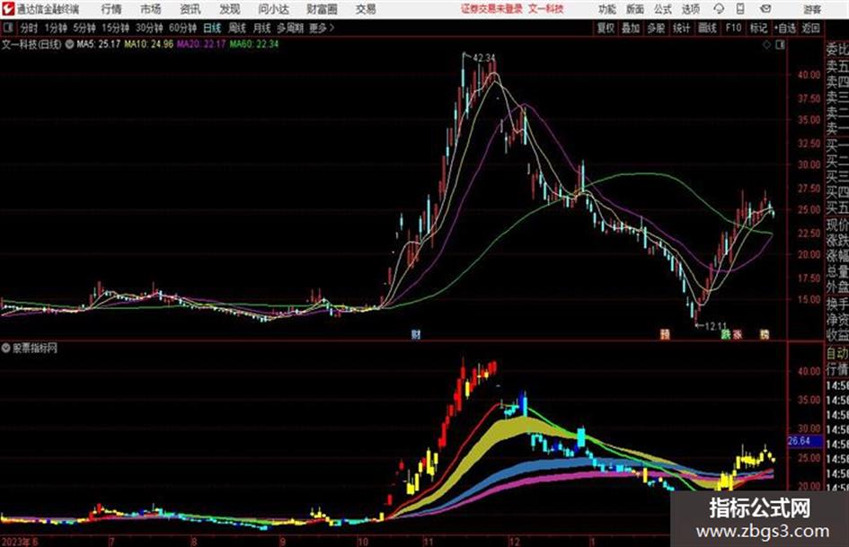Open the 版面 menu
The image size is (849, 547).
[635, 9]
